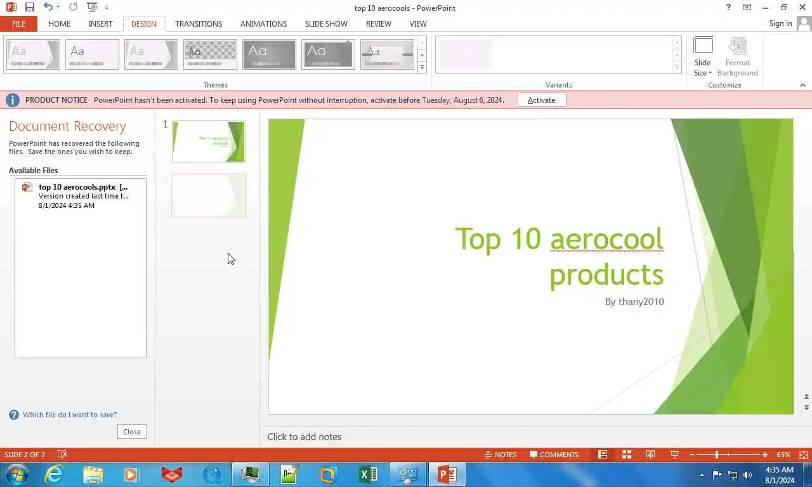Zoom out with the minus button
This screenshot has height=487, width=812.
point(691,455)
